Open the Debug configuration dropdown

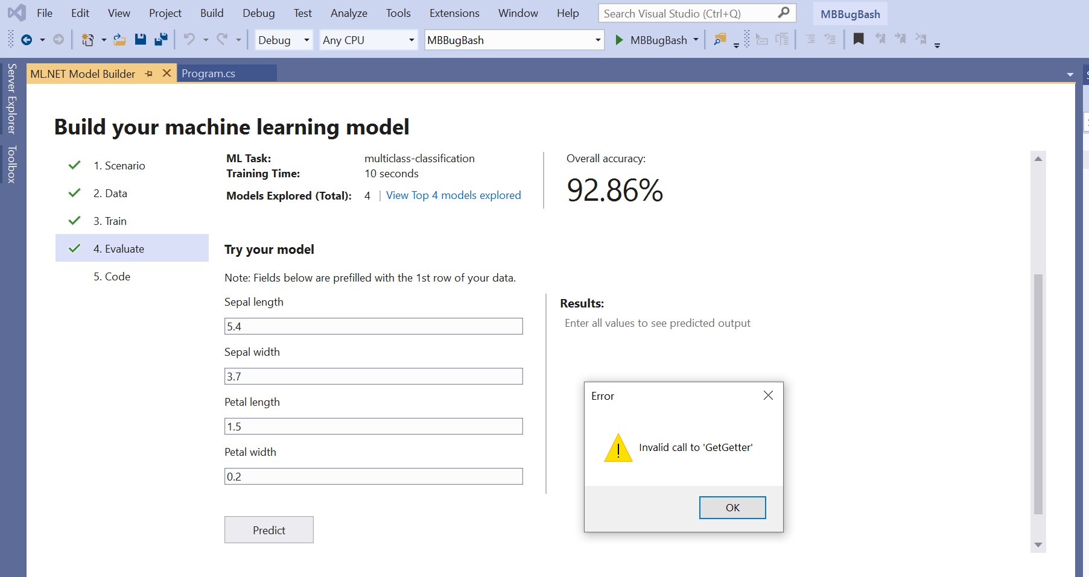tap(306, 40)
